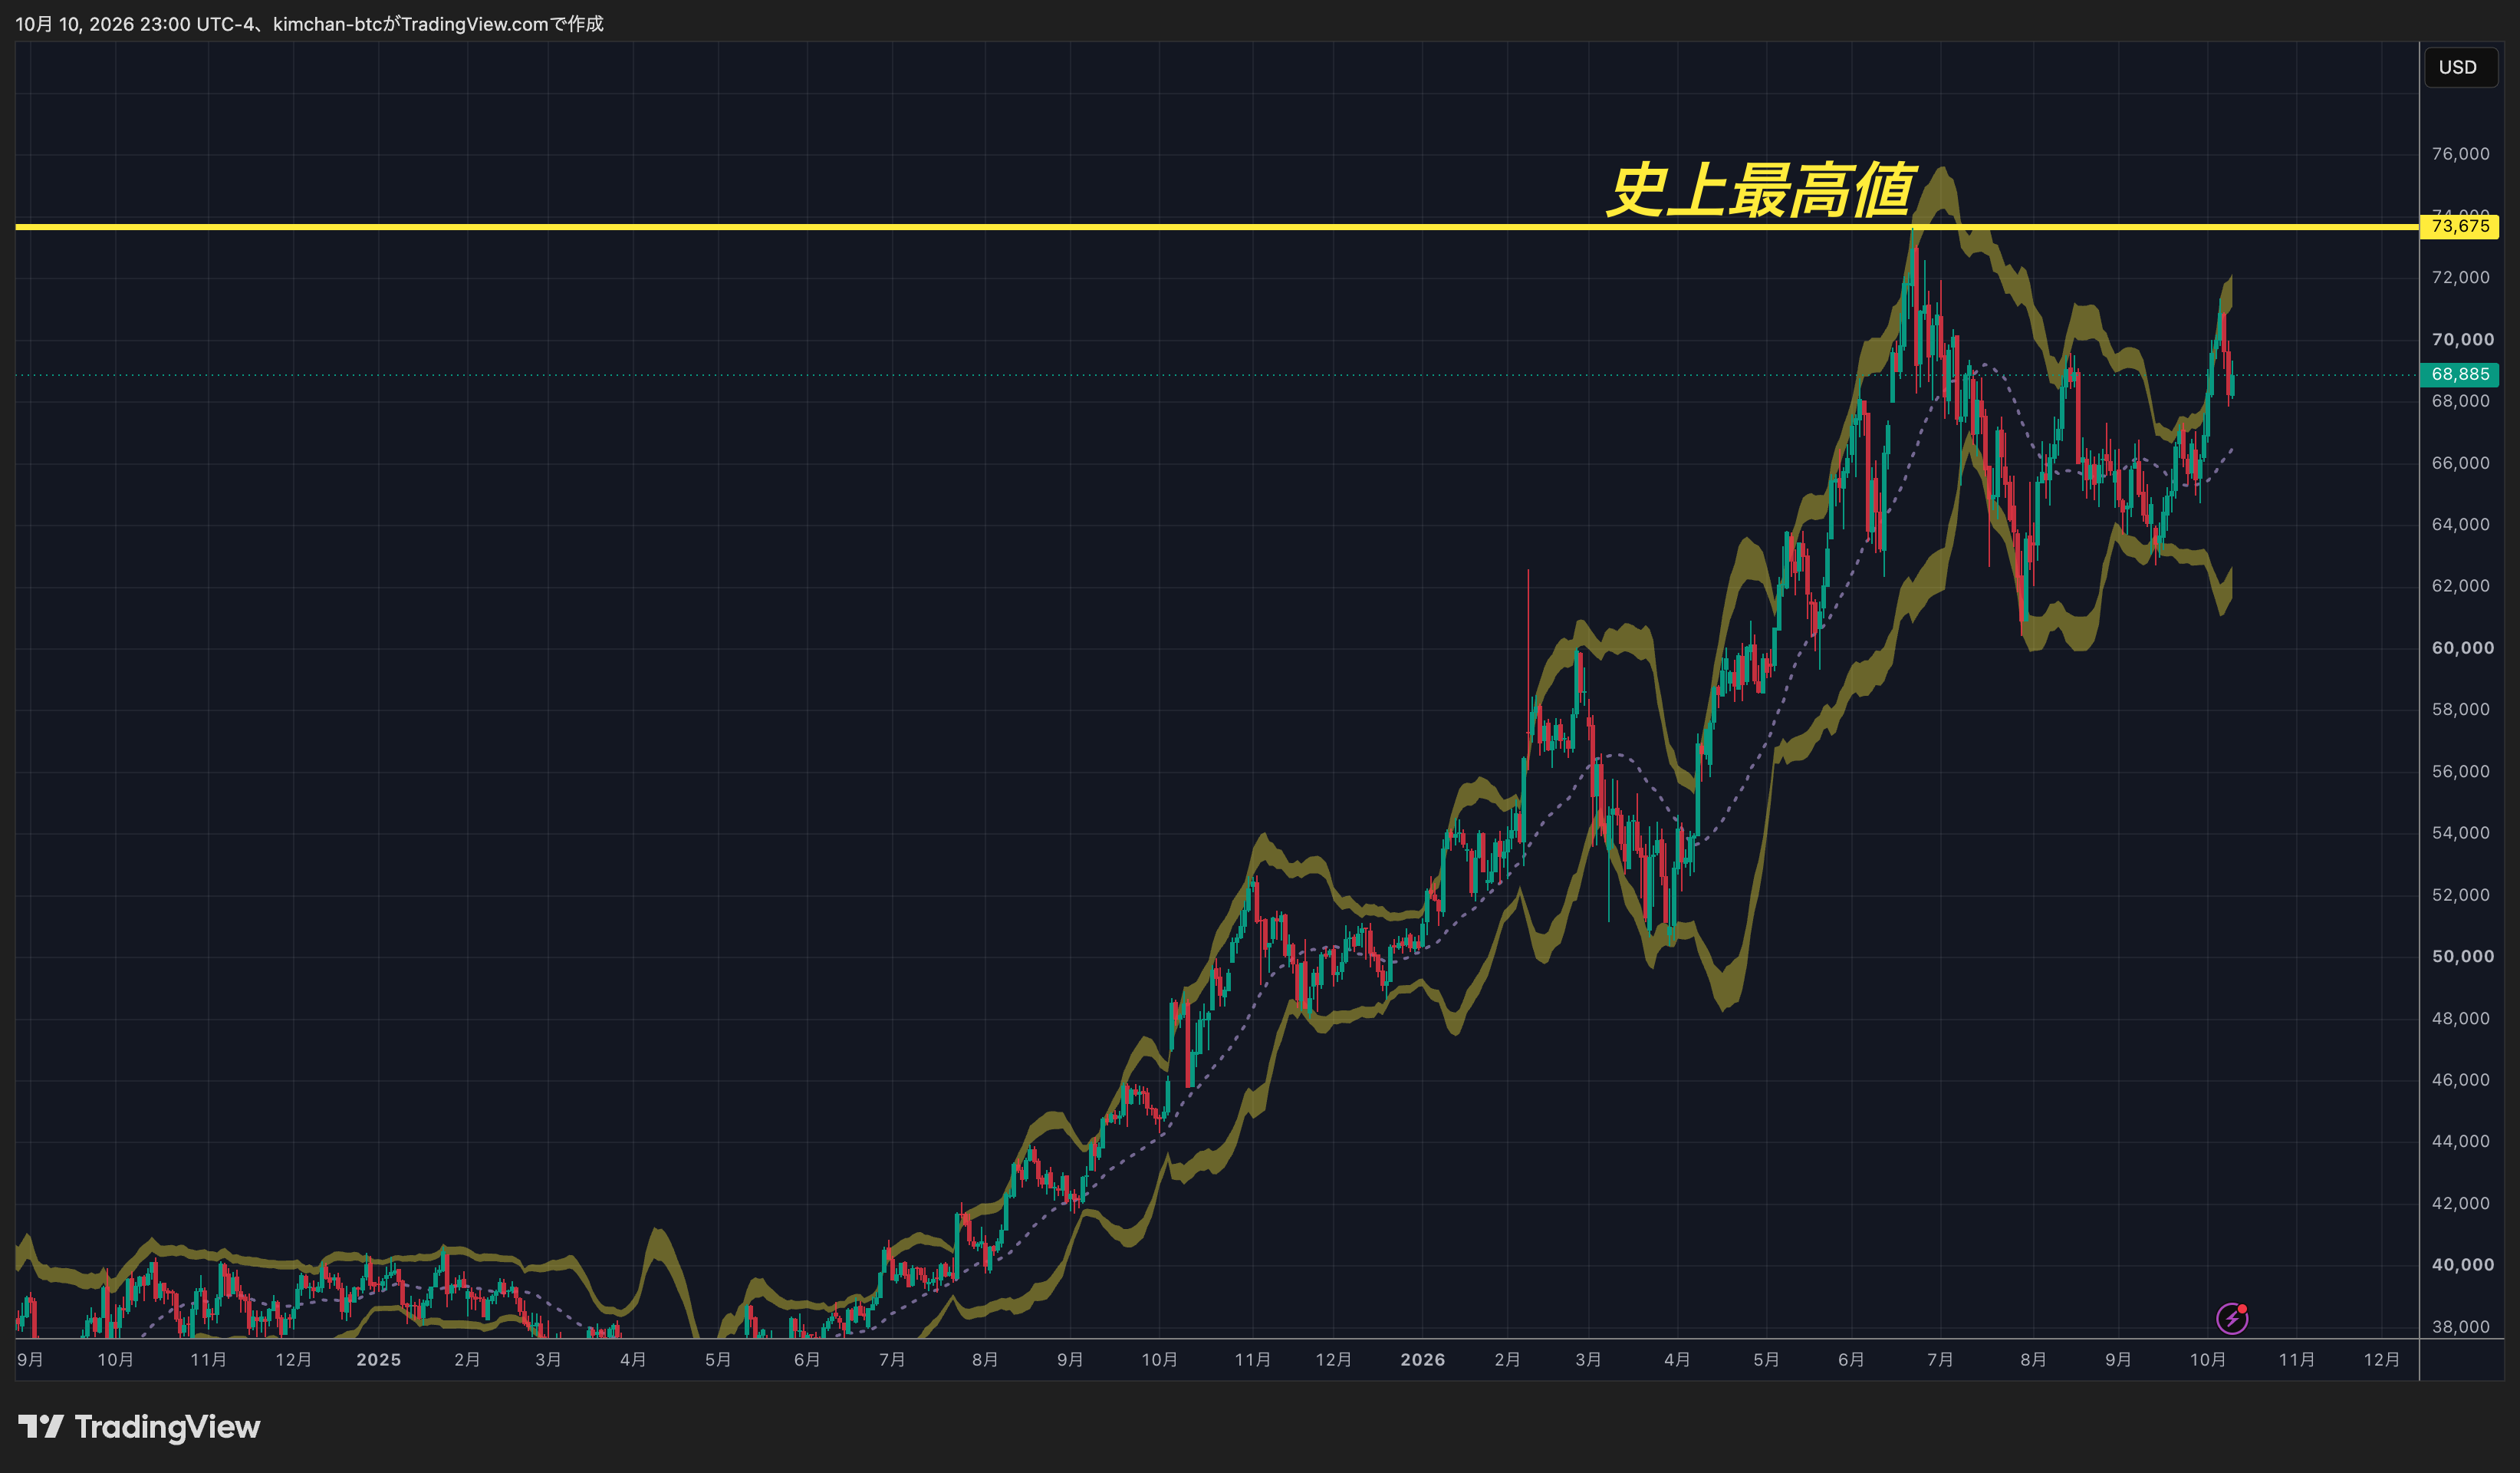The image size is (2520, 1473).
Task: Click the 42,000 price axis label
Action: (x=2460, y=1203)
